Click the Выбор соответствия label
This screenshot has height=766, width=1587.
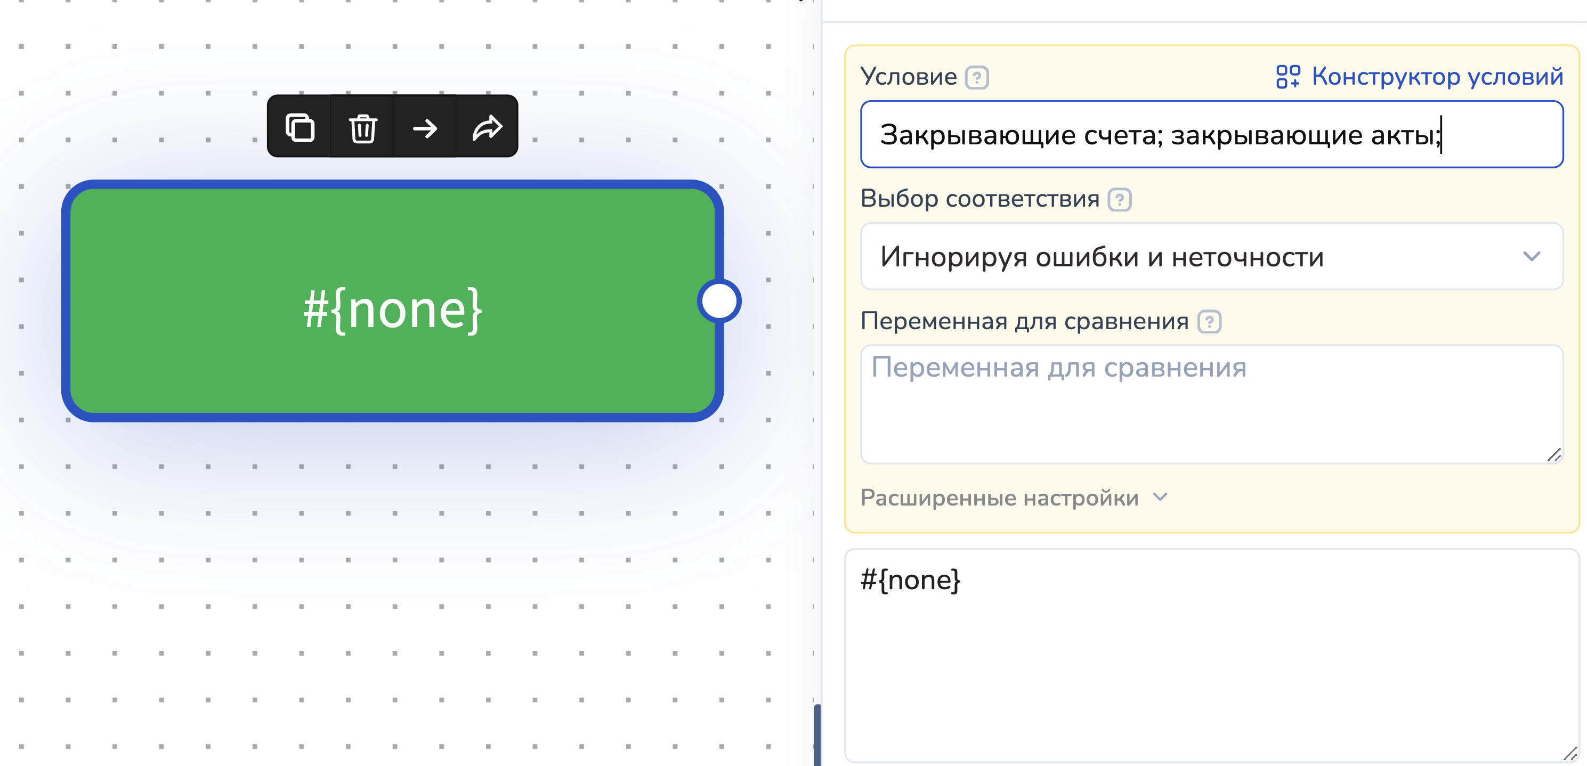click(x=979, y=199)
